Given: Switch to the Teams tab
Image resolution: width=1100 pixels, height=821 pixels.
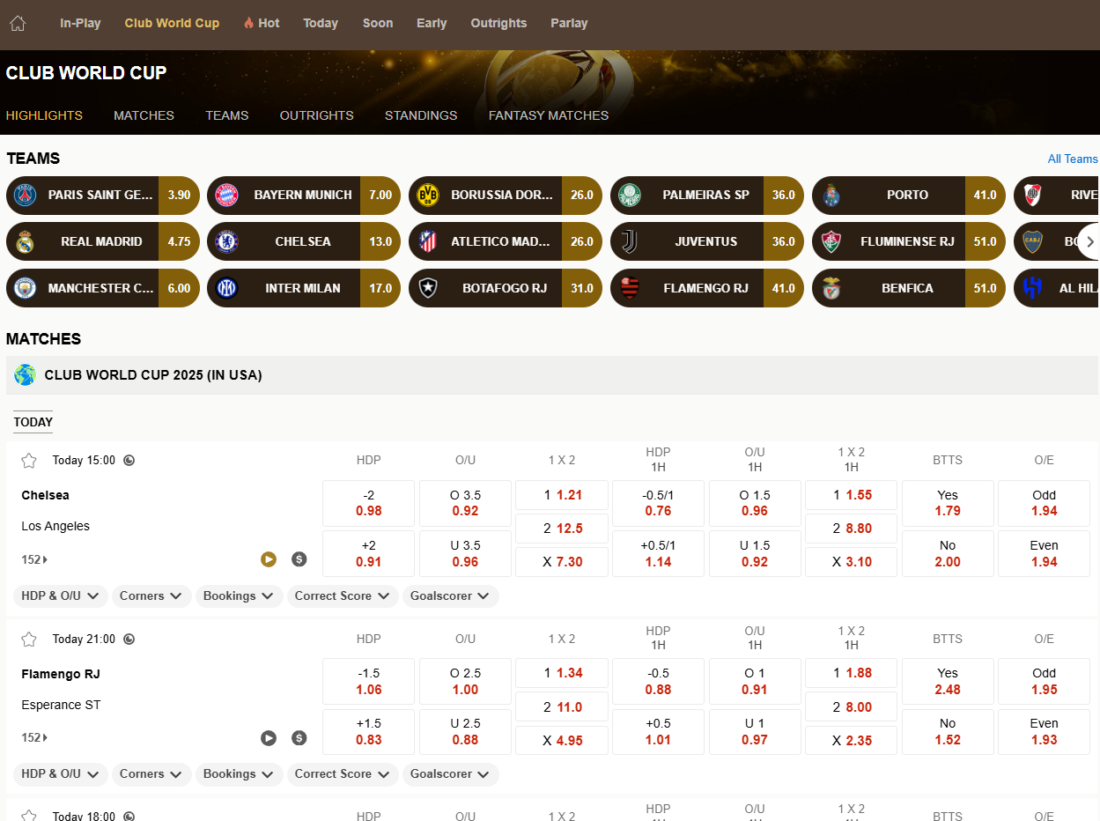Looking at the screenshot, I should click(x=227, y=115).
